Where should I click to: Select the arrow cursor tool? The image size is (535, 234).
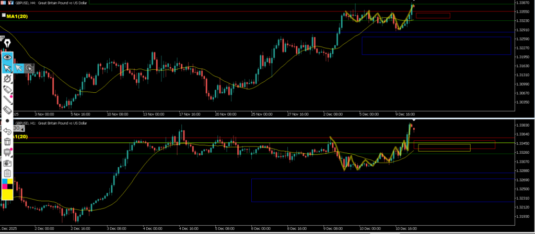click(7, 68)
